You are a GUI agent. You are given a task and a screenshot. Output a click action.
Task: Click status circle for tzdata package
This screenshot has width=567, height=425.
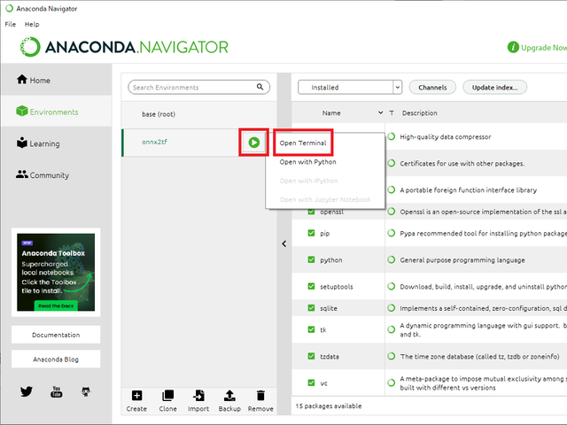391,356
